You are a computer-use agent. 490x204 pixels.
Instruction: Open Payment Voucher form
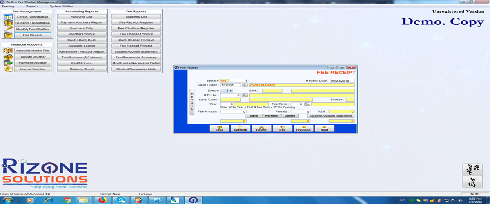[33, 63]
